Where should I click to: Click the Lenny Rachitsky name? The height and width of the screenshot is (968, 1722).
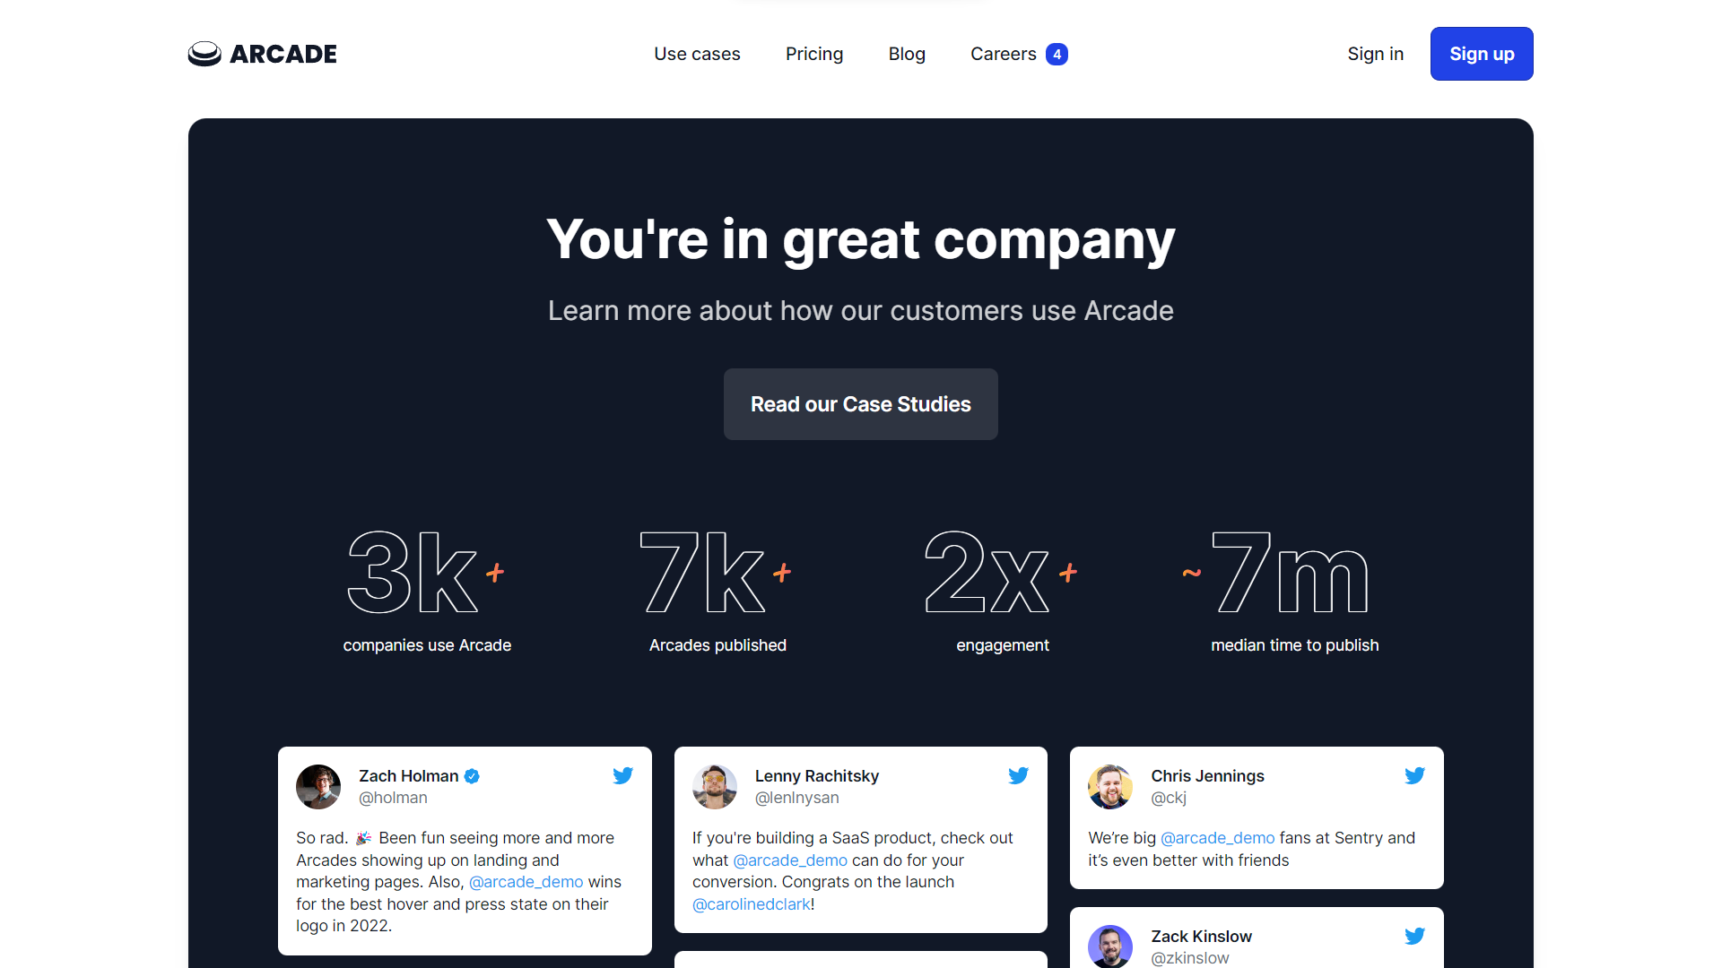[816, 776]
